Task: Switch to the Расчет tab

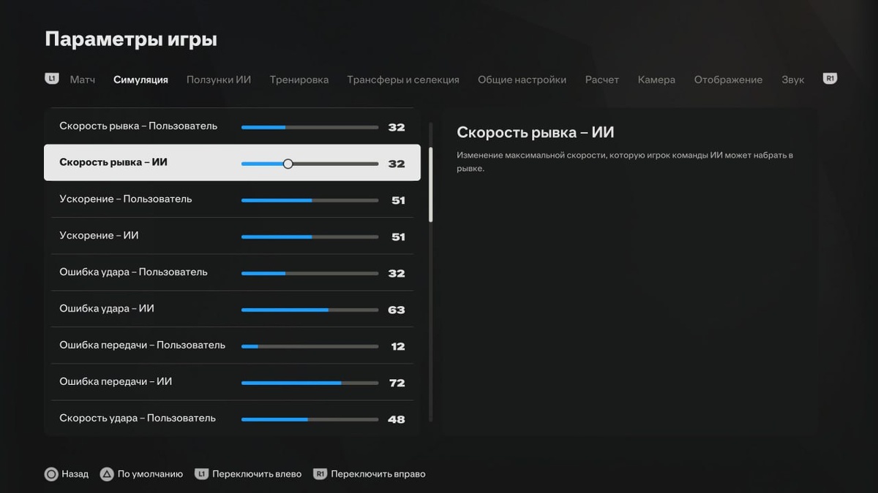Action: 602,80
